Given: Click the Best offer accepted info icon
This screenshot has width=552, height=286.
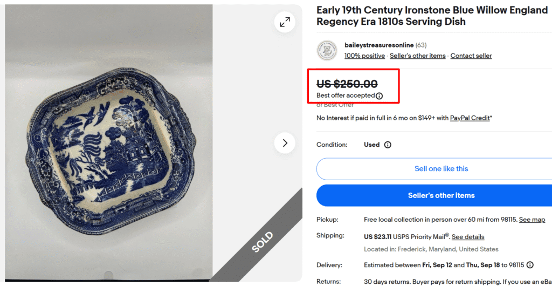Looking at the screenshot, I should tap(379, 96).
